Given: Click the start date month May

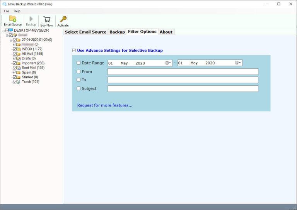Looking at the screenshot, I should [124, 63].
